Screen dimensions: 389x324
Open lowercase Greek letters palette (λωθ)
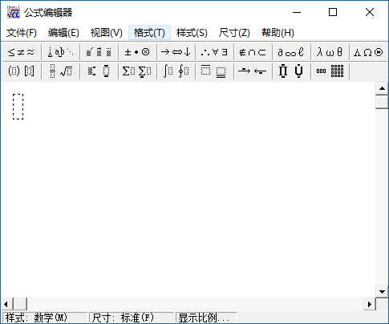330,52
